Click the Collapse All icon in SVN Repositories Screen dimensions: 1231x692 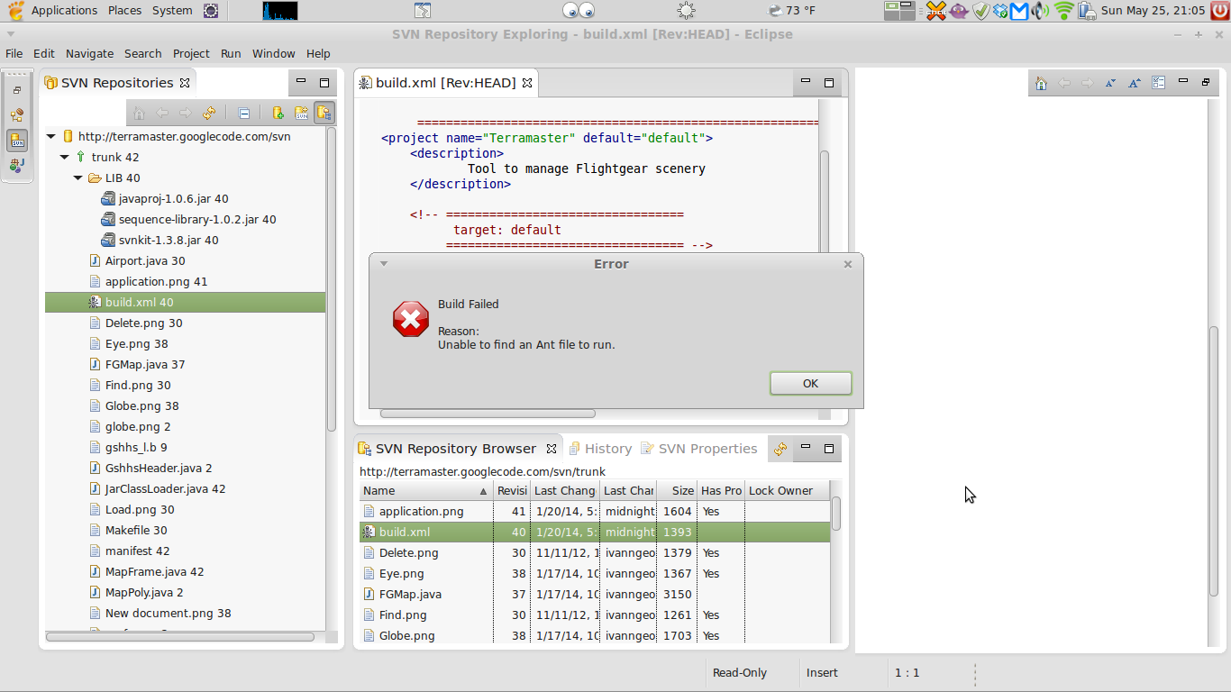pos(244,113)
